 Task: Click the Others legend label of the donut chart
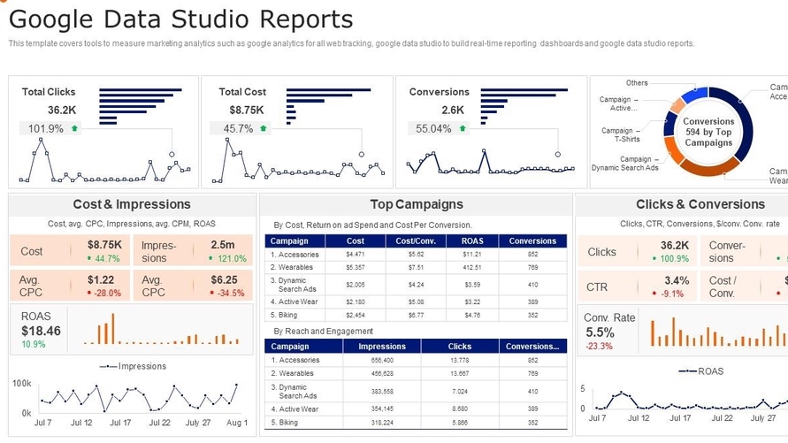637,83
